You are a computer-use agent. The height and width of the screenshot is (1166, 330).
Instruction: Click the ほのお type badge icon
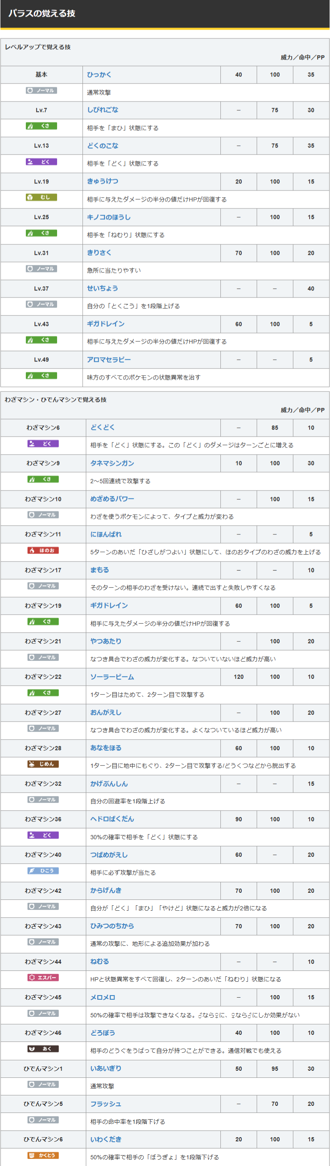click(43, 550)
